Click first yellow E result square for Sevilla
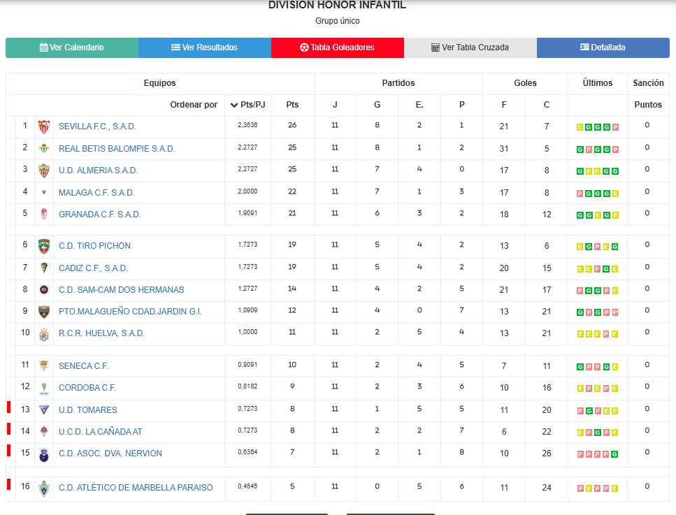Screen dimensions: 676x515 pyautogui.click(x=580, y=127)
